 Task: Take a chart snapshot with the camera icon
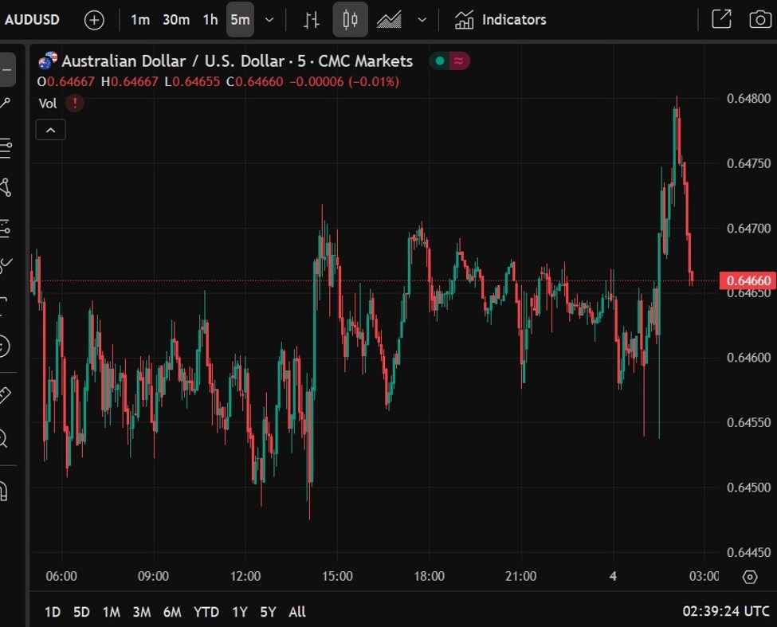[759, 19]
